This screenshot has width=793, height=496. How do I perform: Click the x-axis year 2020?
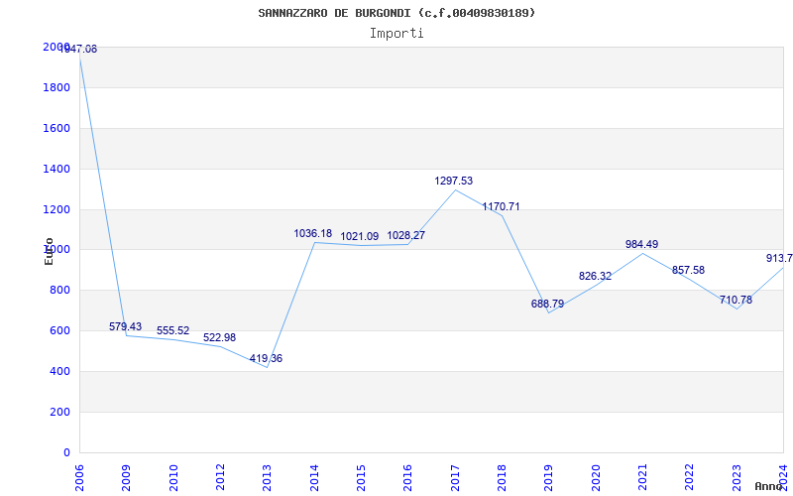point(596,478)
